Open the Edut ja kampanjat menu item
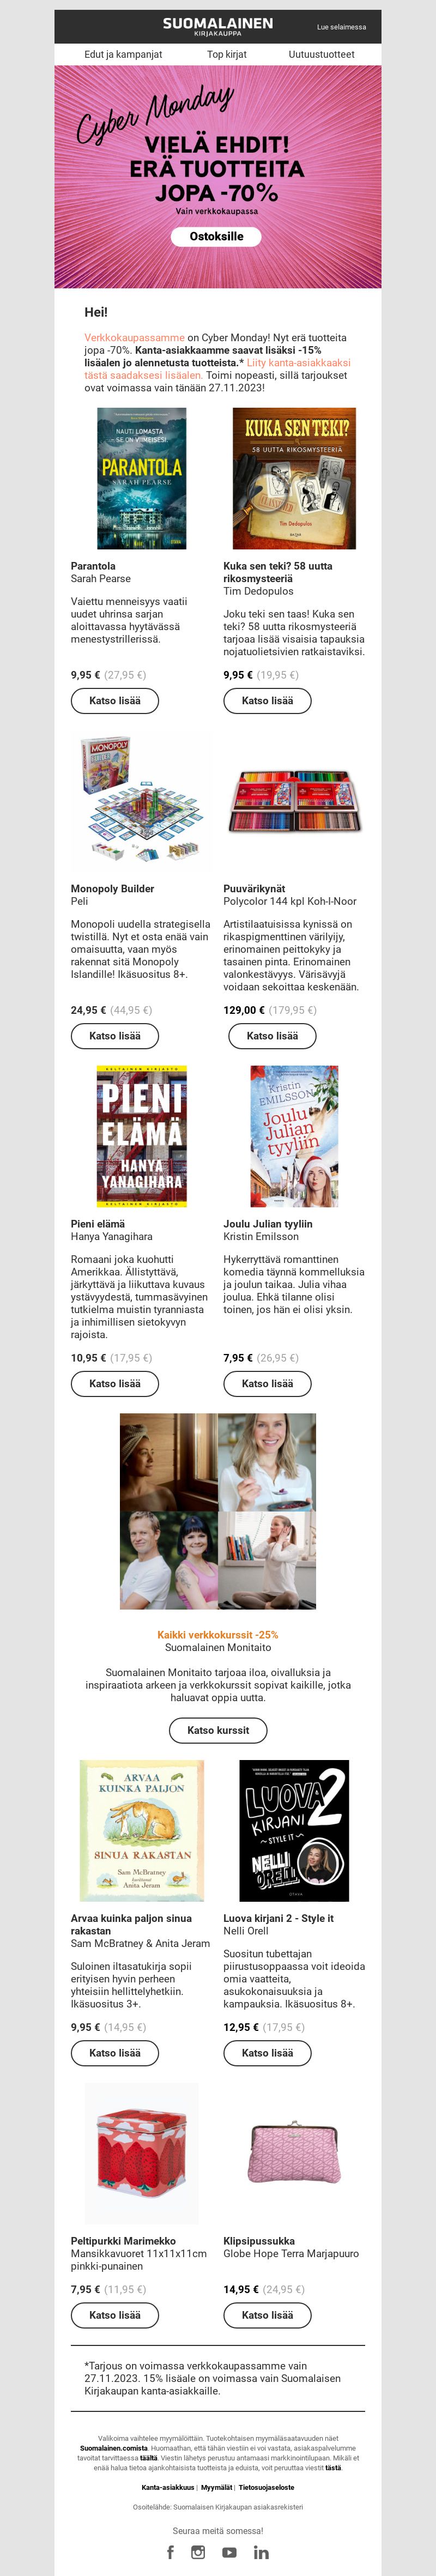 pos(123,54)
